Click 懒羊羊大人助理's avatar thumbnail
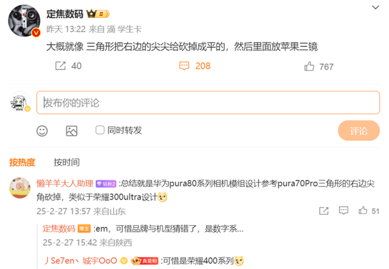Image resolution: width=389 pixels, height=269 pixels. pos(20,188)
